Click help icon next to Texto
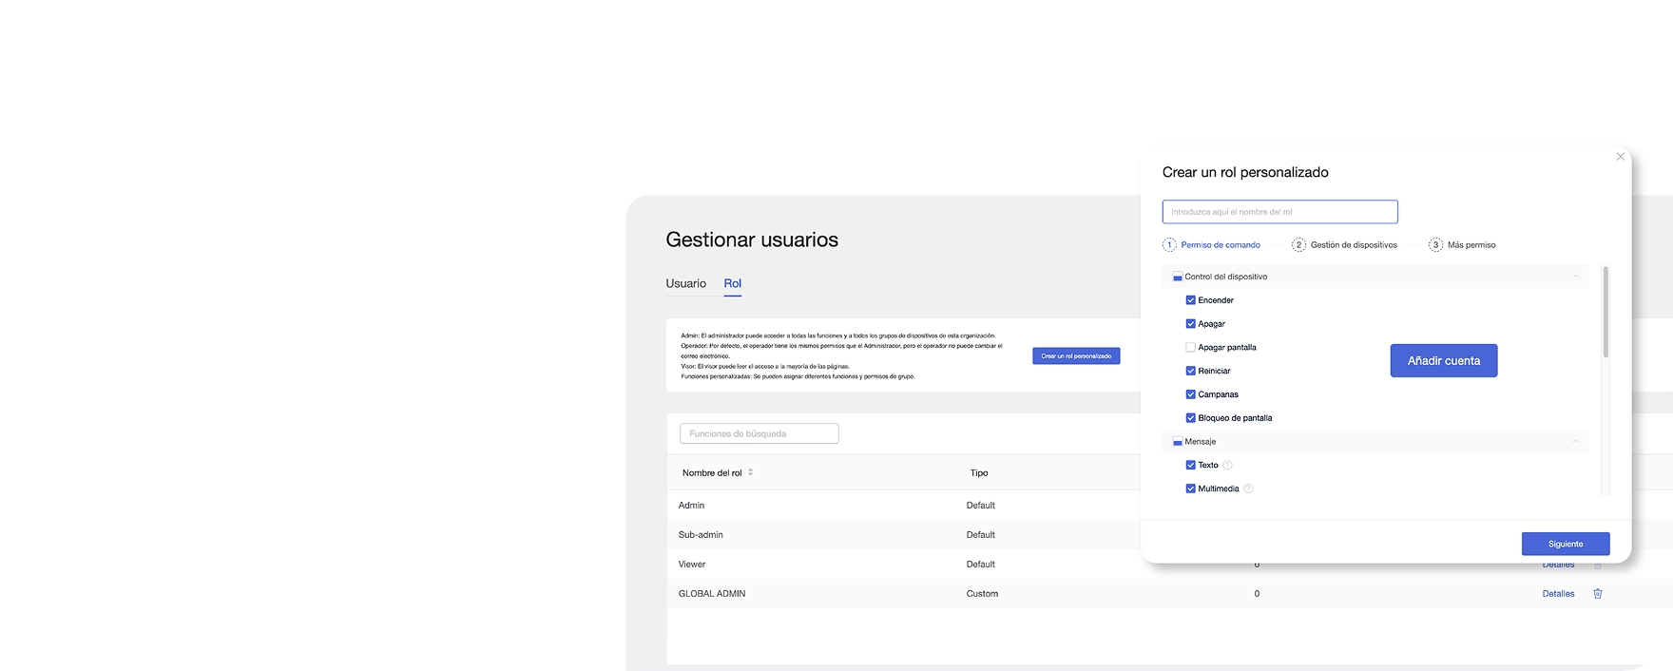Screen dimensions: 1673x671 (1227, 466)
